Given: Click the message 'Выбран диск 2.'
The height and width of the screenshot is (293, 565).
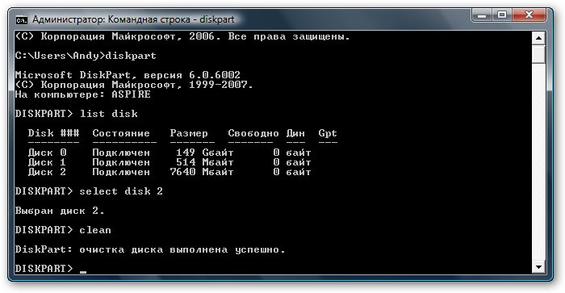Looking at the screenshot, I should (60, 211).
